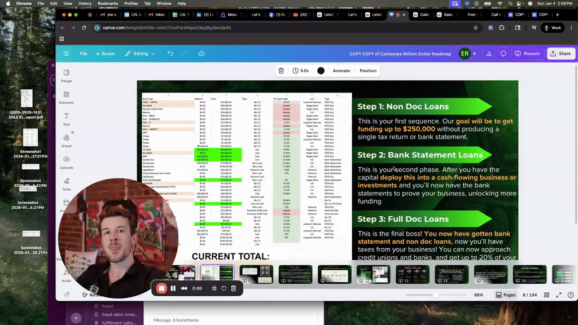This screenshot has height=325, width=578.
Task: Open Editing mode dropdown
Action: point(140,54)
